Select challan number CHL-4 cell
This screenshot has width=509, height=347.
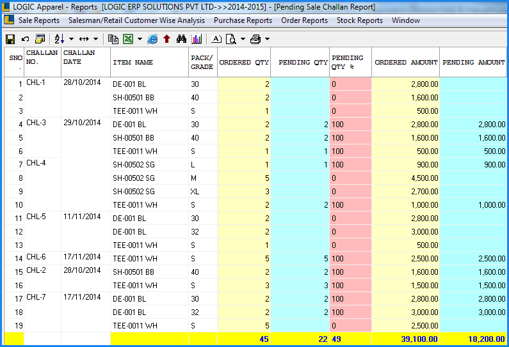tap(42, 185)
